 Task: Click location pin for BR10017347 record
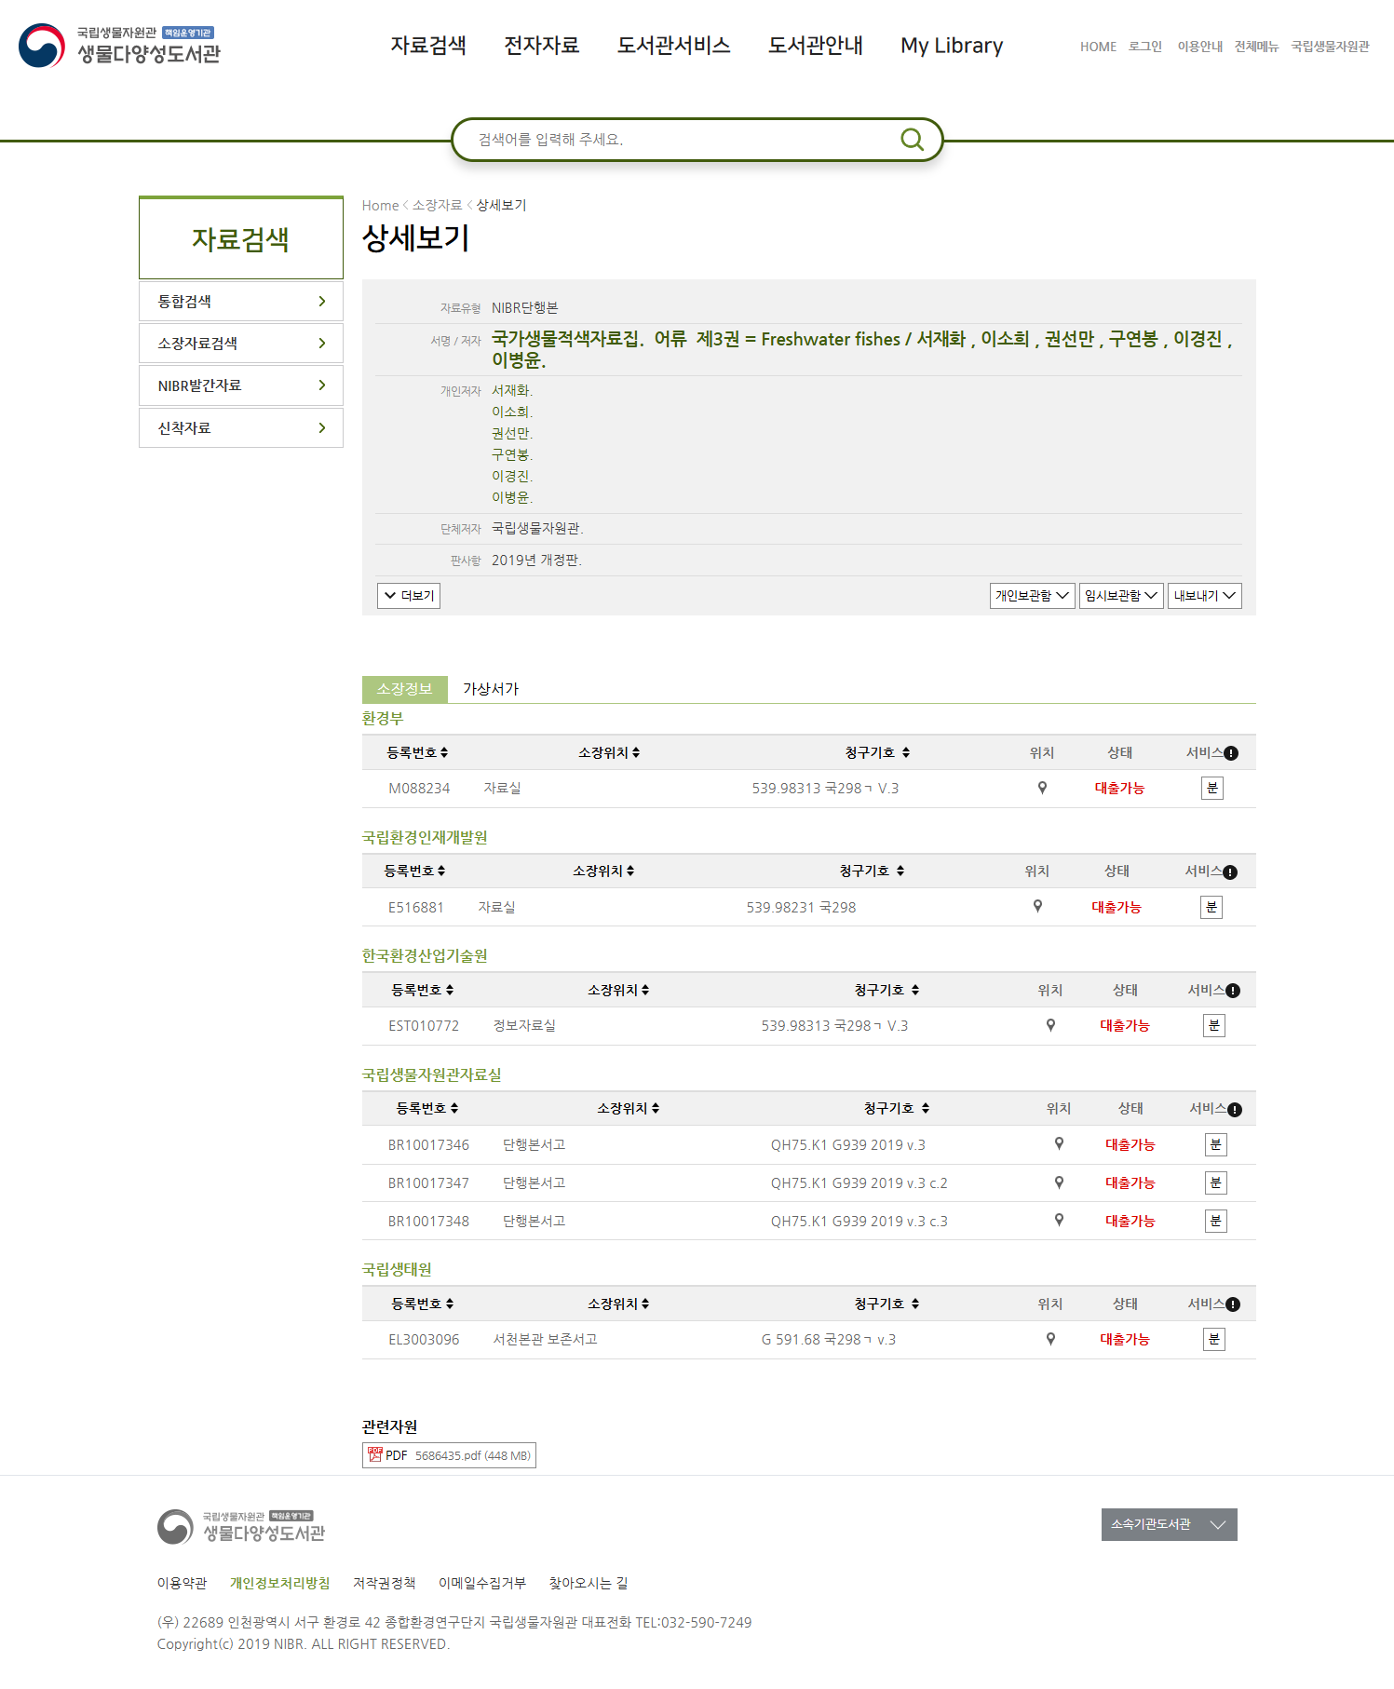point(1059,1182)
